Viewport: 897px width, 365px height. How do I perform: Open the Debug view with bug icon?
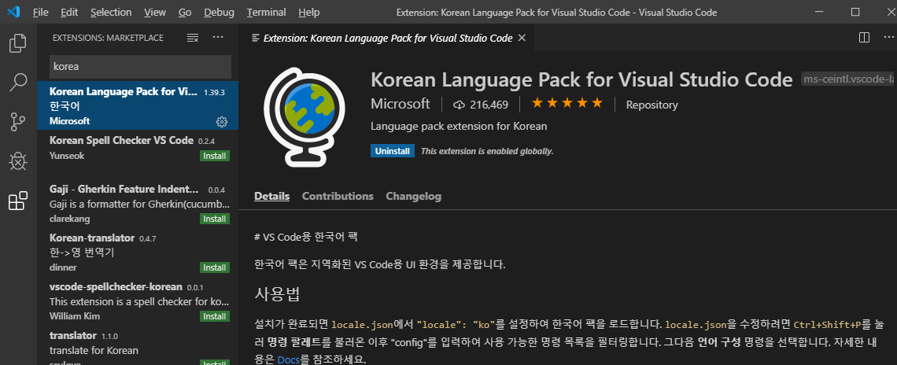click(x=18, y=161)
